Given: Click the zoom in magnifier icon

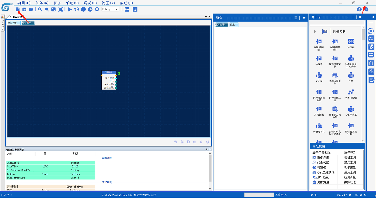Looking at the screenshot, I should coord(40,9).
